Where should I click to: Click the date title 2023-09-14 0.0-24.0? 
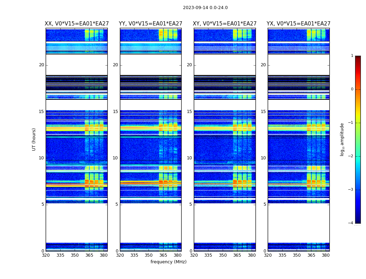click(x=205, y=8)
